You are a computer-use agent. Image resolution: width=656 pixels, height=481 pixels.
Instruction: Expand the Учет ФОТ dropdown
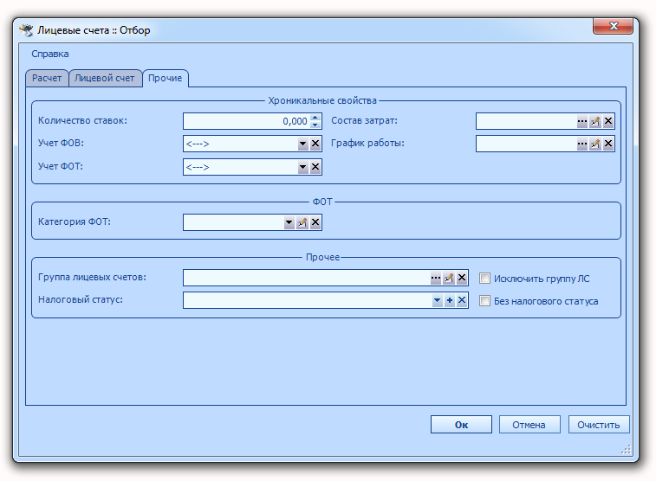click(303, 168)
